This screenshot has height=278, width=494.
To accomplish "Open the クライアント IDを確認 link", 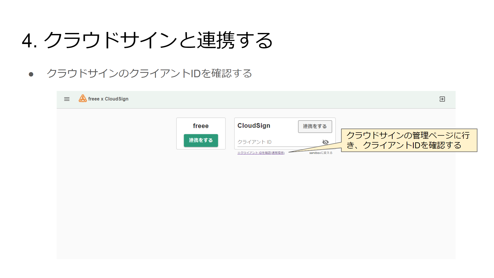I will point(261,153).
